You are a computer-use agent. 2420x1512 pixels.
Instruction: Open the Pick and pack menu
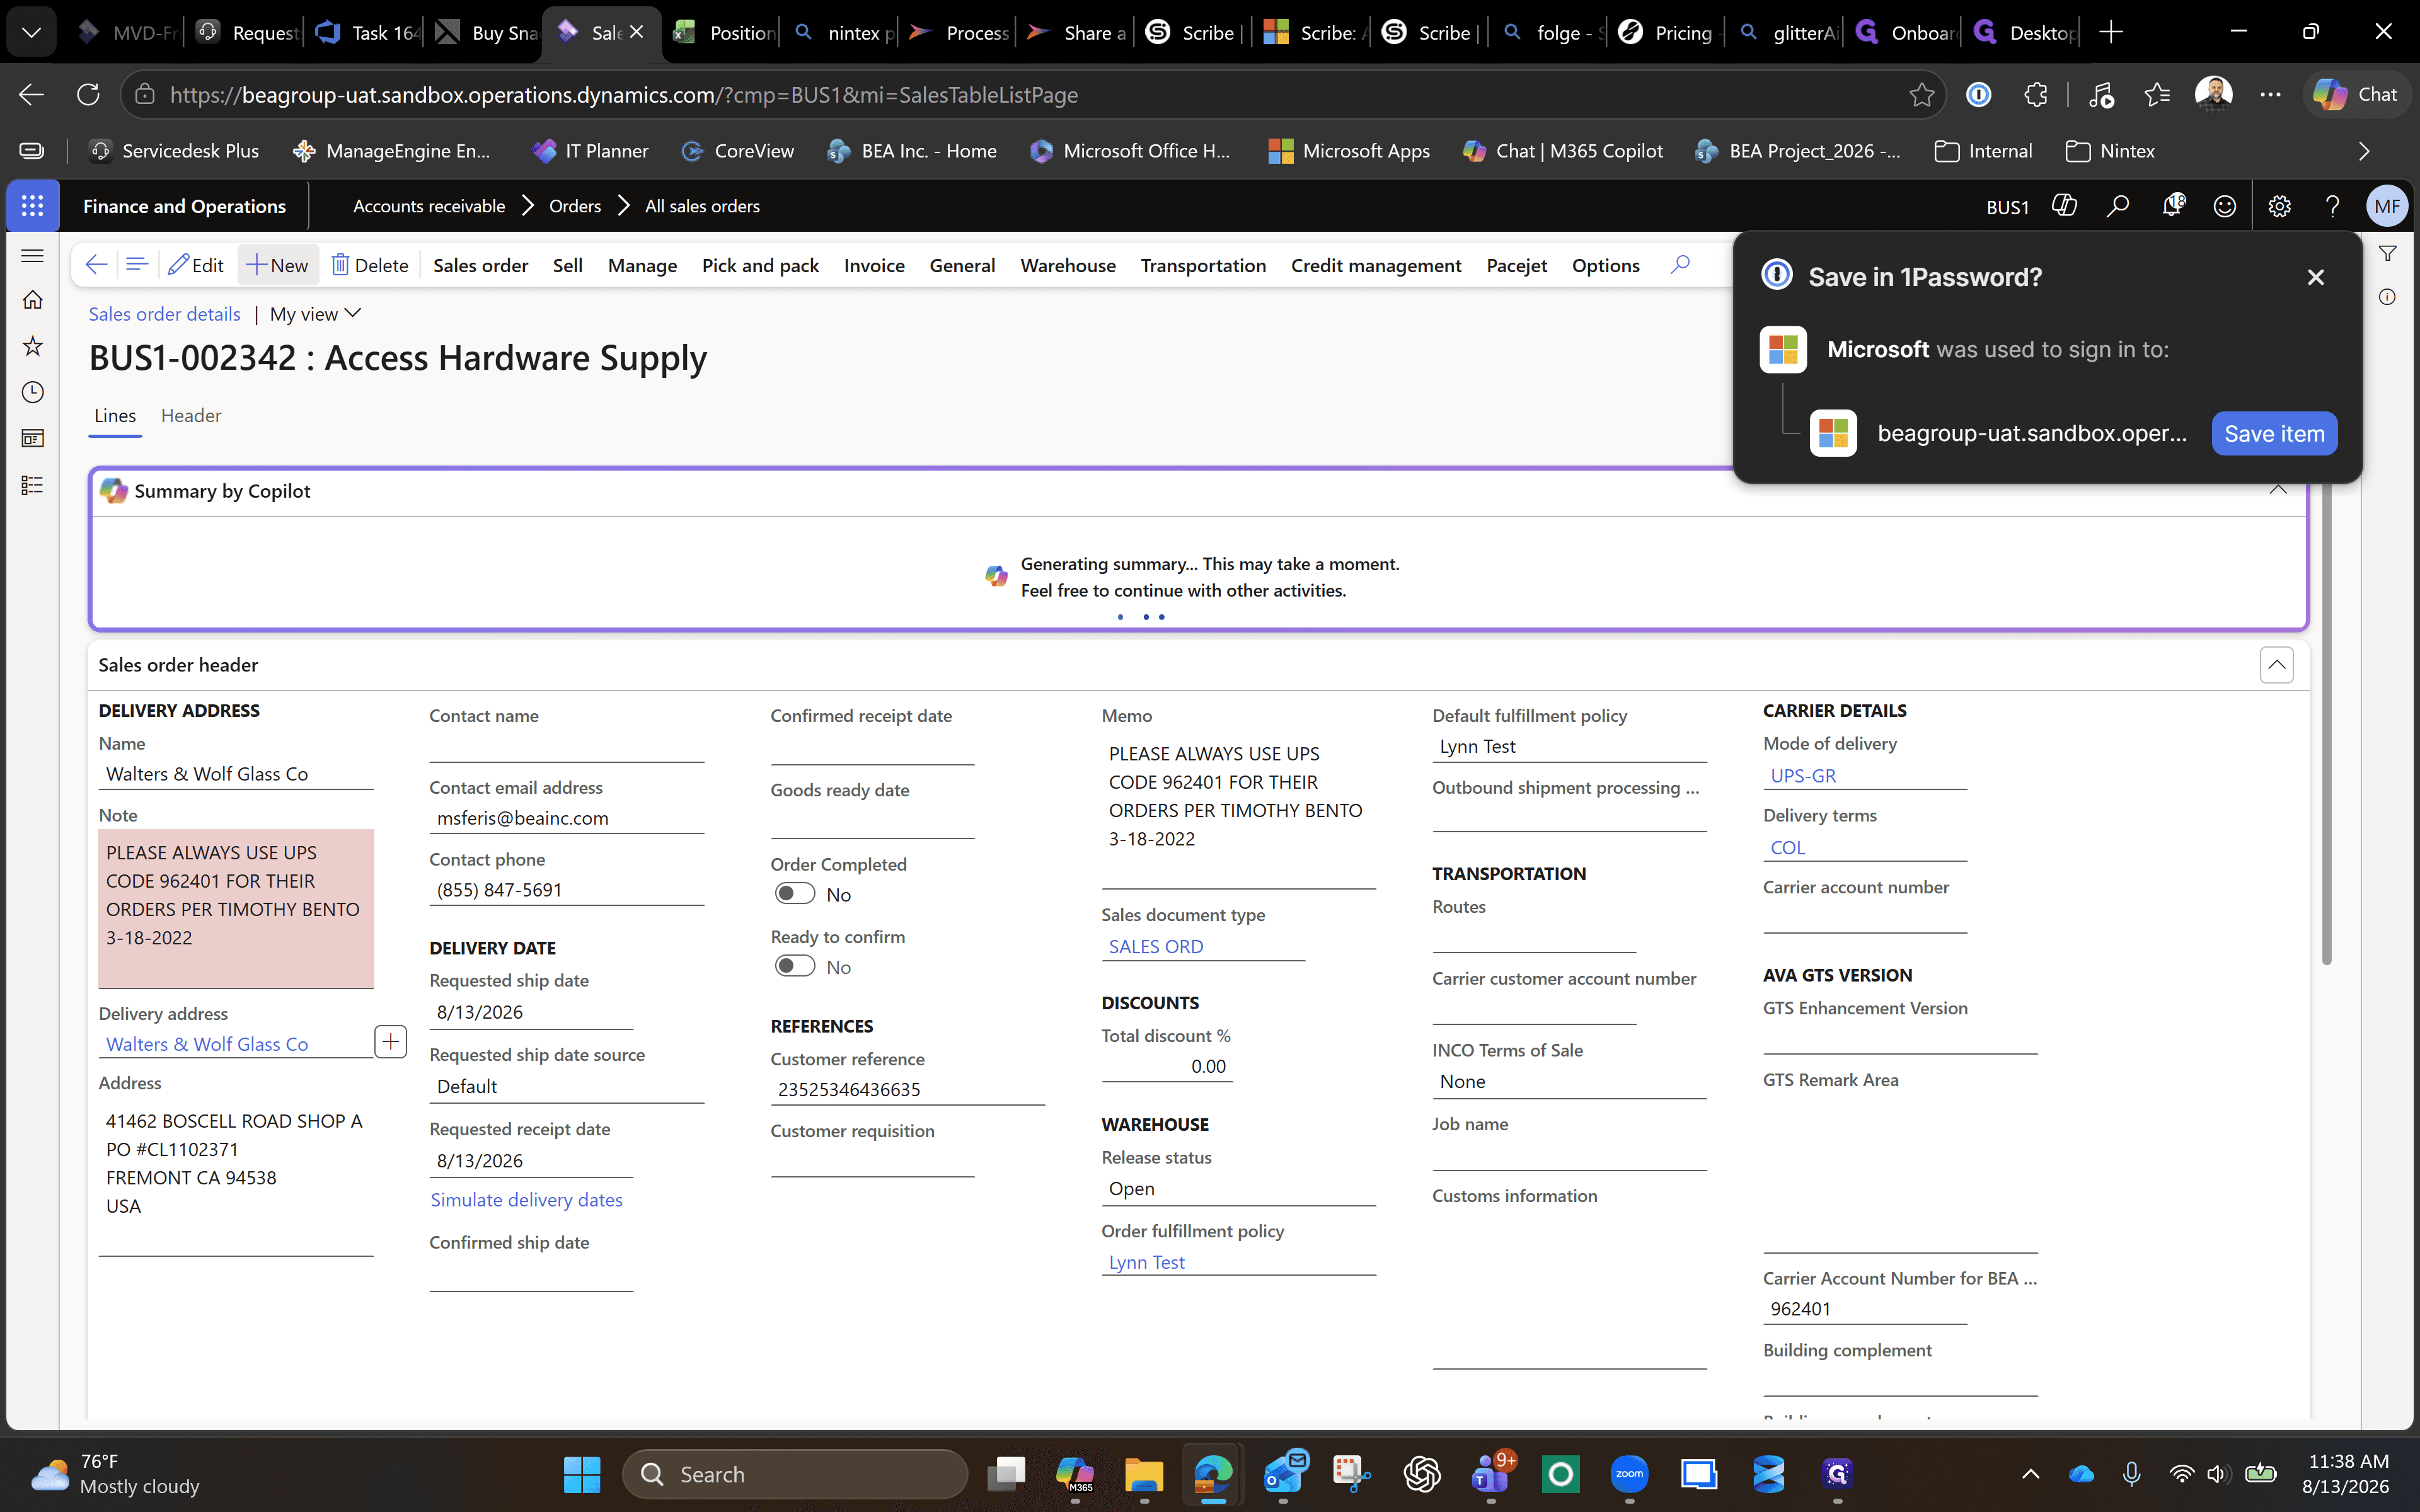[760, 265]
